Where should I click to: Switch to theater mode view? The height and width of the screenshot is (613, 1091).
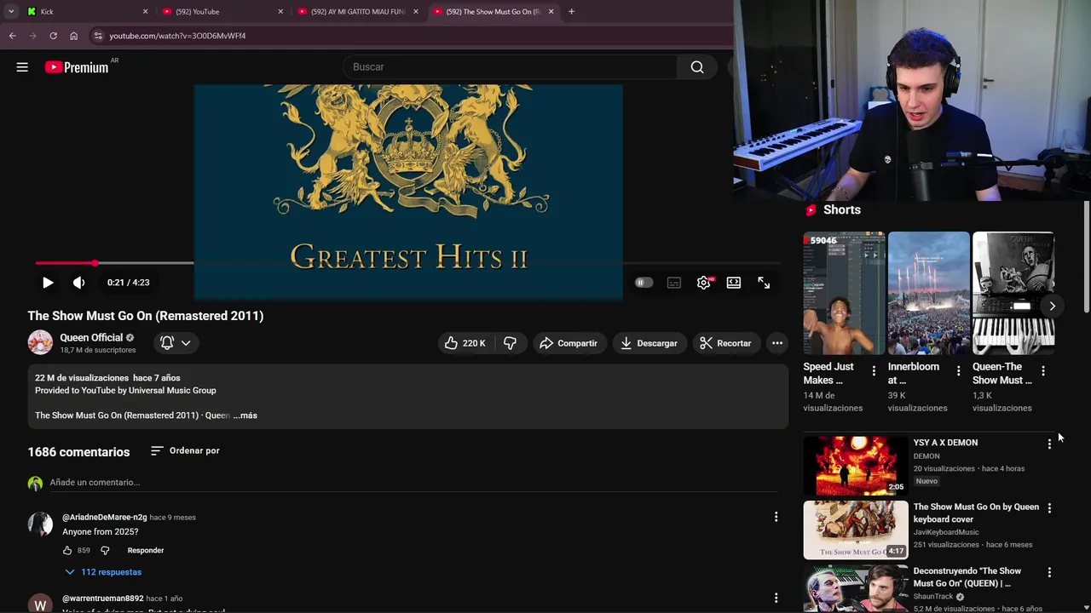tap(734, 283)
